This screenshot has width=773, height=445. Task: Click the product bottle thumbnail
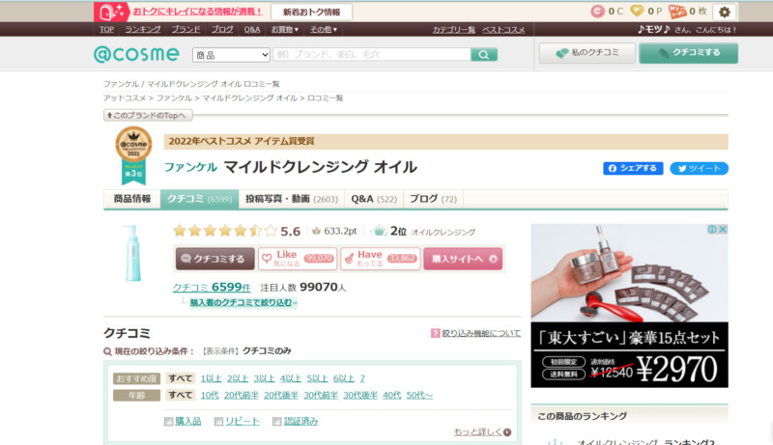132,253
